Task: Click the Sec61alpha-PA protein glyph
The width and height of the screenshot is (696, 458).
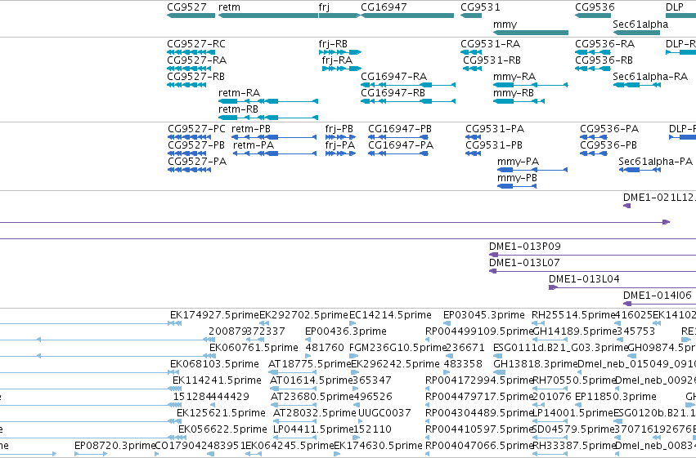Action: coord(640,170)
